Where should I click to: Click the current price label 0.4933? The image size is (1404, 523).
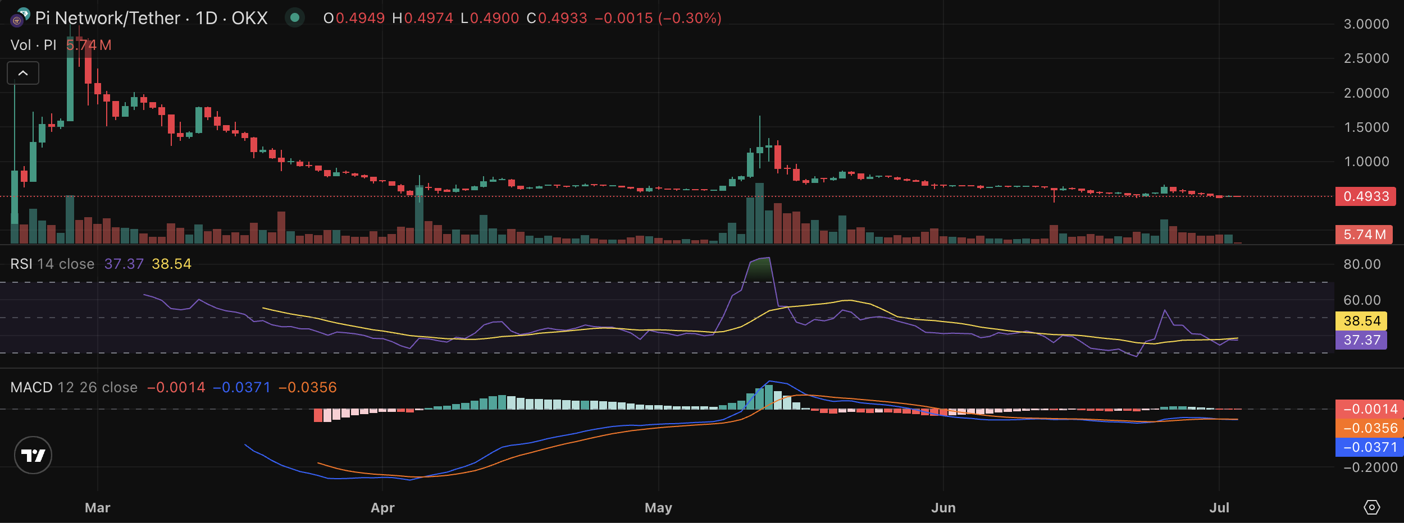click(x=1366, y=196)
